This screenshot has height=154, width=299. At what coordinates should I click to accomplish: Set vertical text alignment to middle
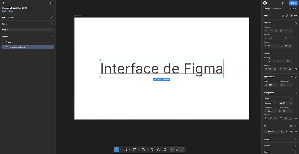click(x=286, y=118)
